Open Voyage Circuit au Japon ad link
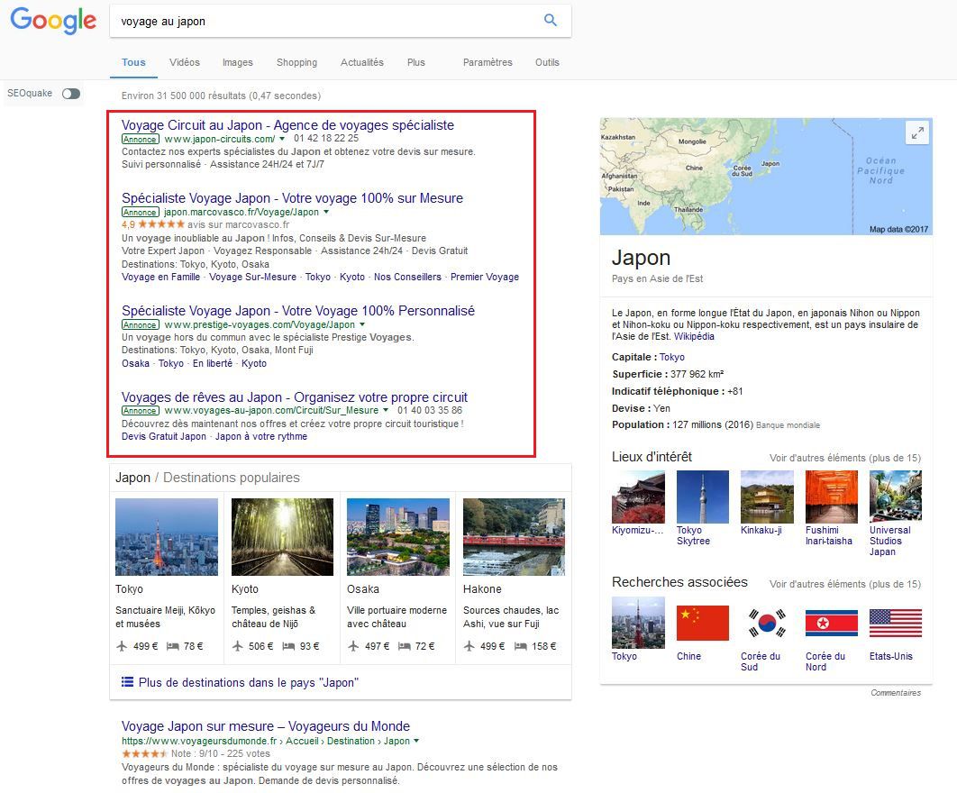The width and height of the screenshot is (957, 793). (287, 125)
